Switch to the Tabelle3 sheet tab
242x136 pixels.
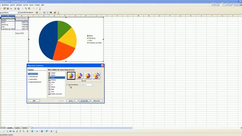pyautogui.click(x=25, y=128)
